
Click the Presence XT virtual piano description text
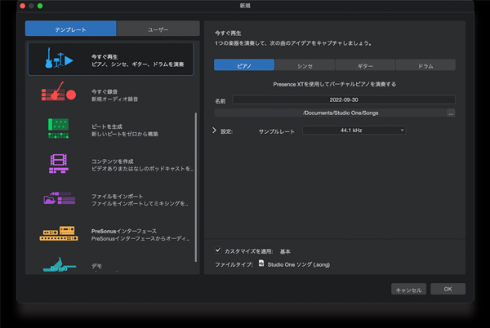[334, 84]
